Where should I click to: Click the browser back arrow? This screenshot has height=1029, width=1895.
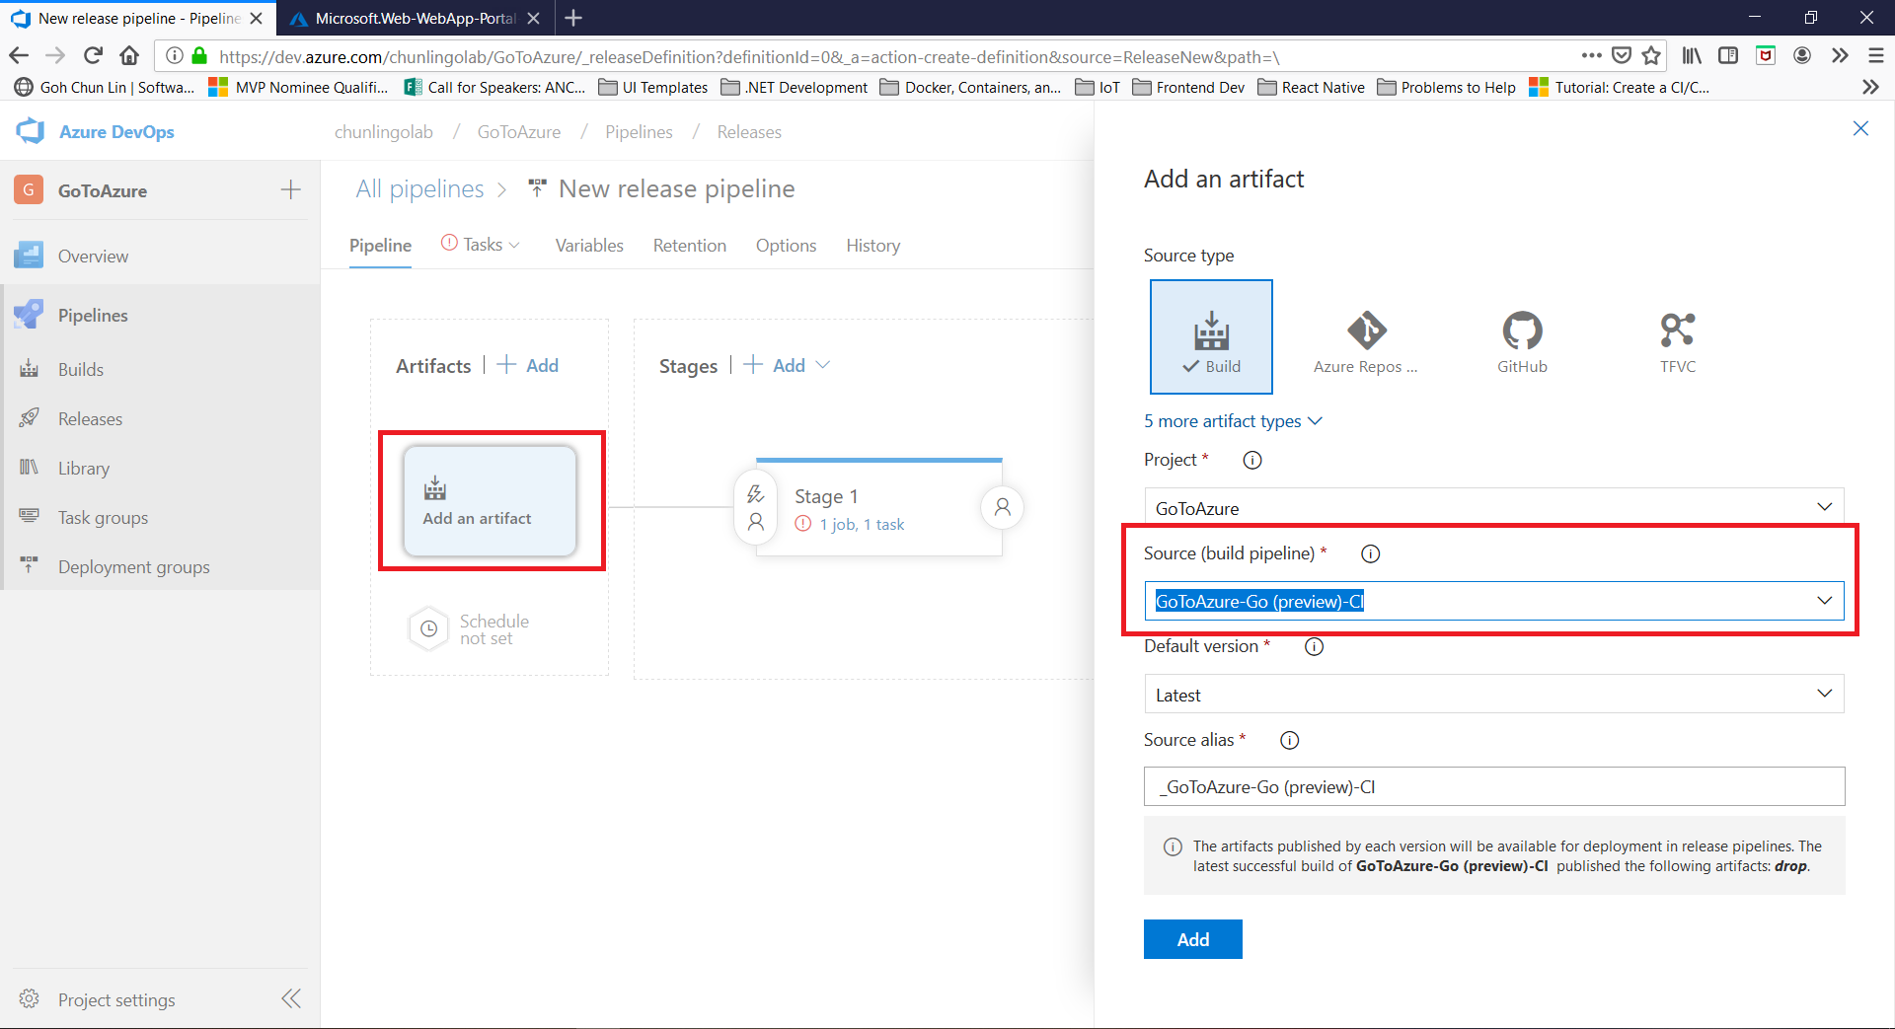click(x=19, y=55)
